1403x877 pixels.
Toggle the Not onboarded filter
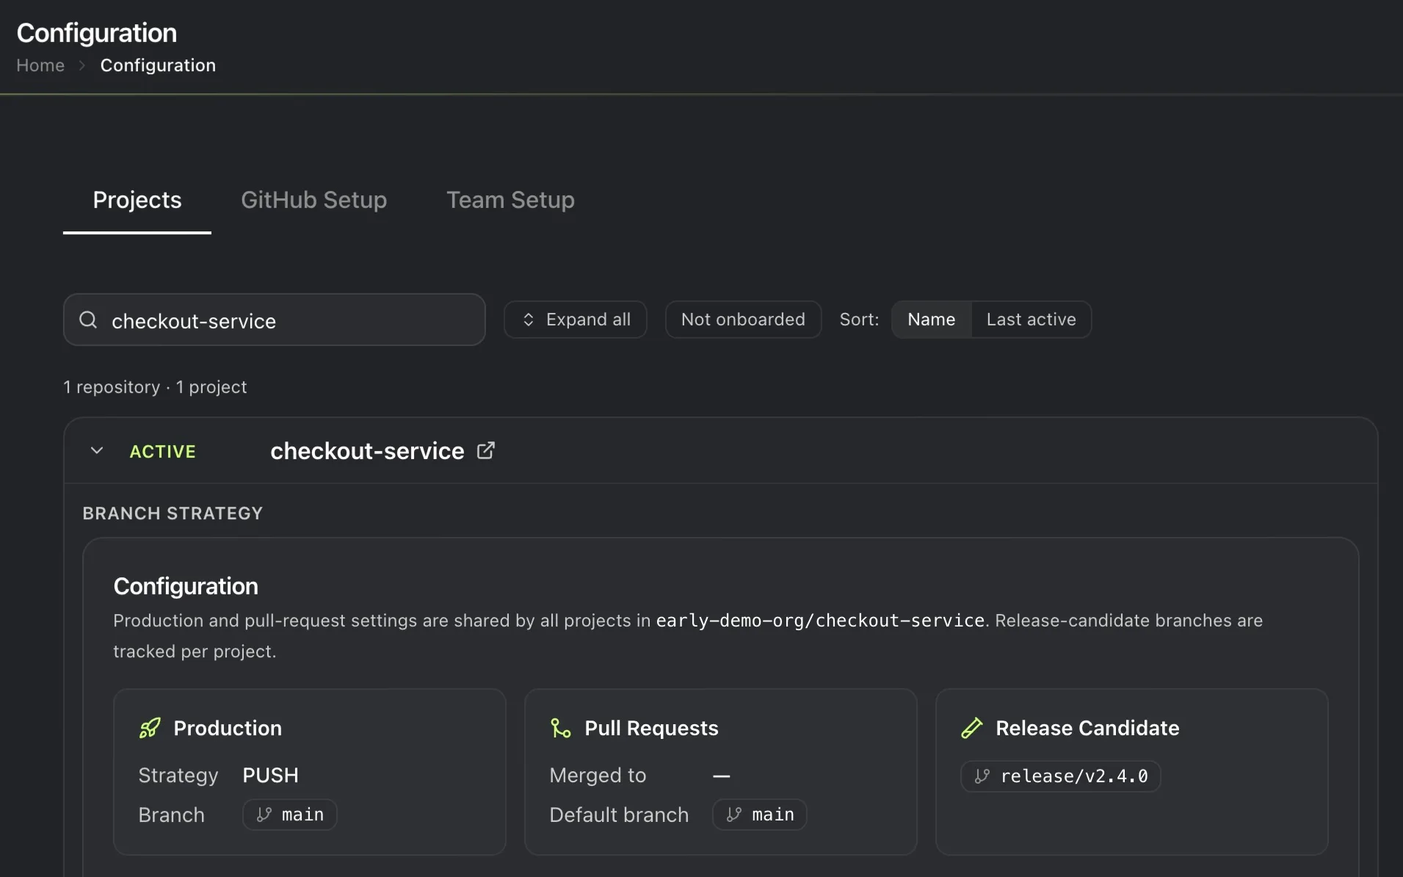coord(743,320)
